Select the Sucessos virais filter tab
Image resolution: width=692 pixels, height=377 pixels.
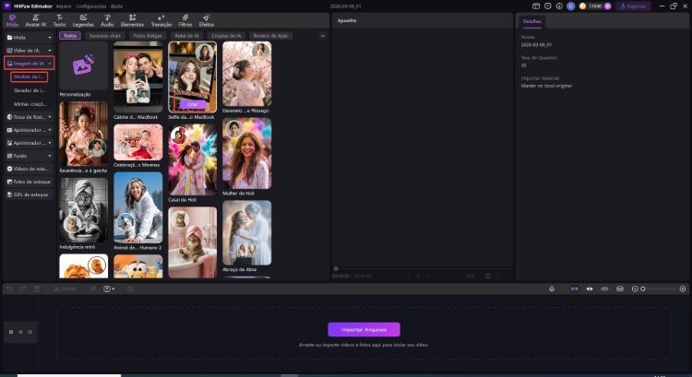point(104,36)
